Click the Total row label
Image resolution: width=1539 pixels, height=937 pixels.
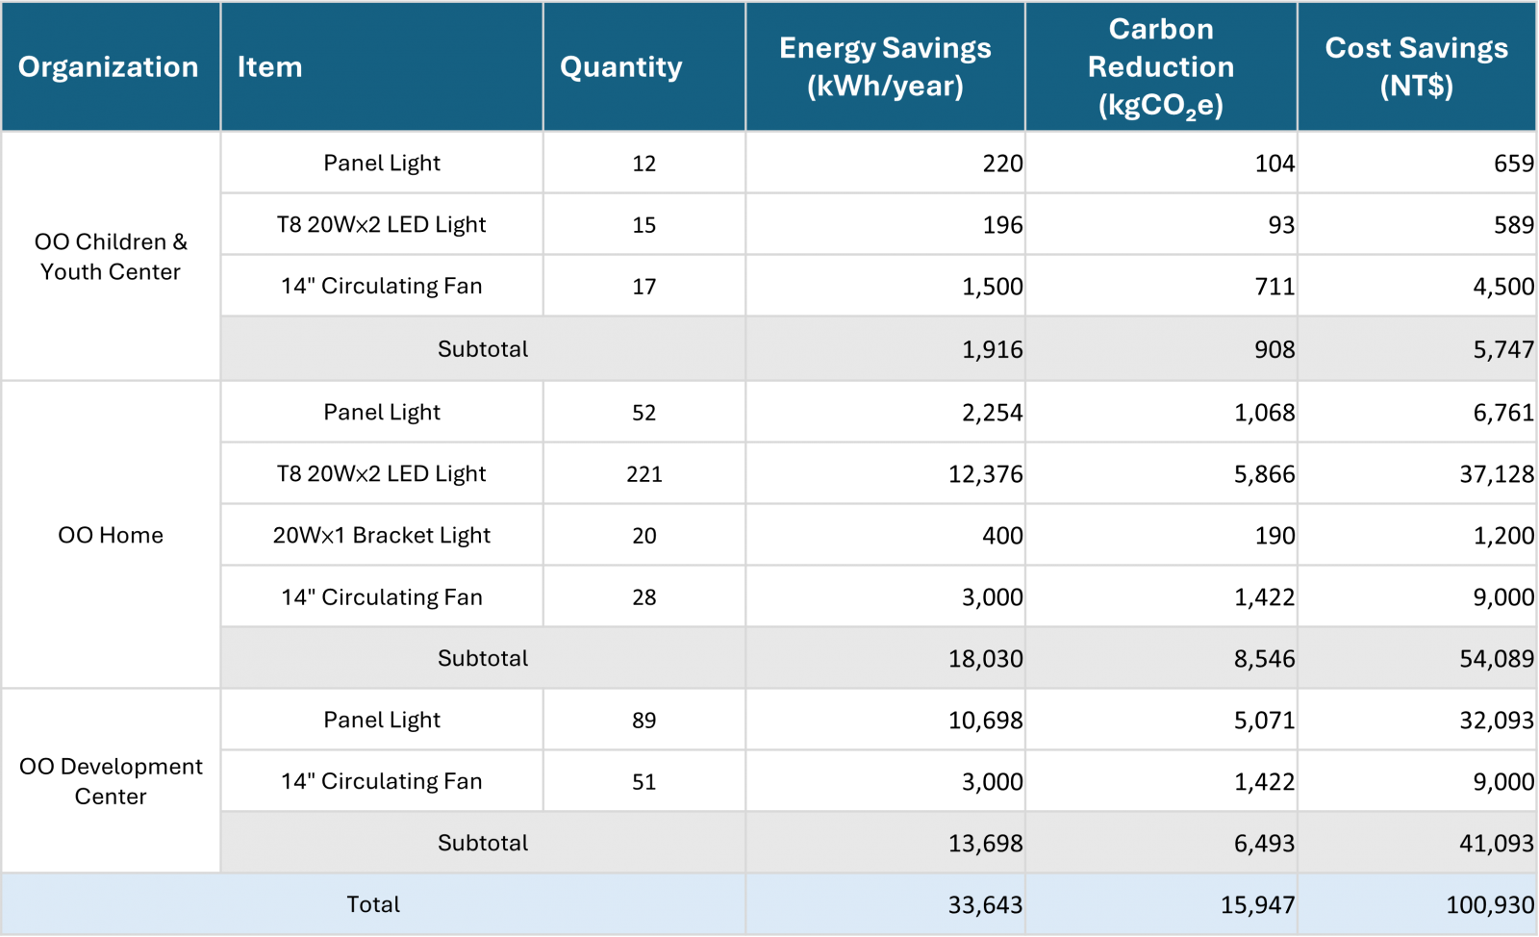pyautogui.click(x=373, y=904)
